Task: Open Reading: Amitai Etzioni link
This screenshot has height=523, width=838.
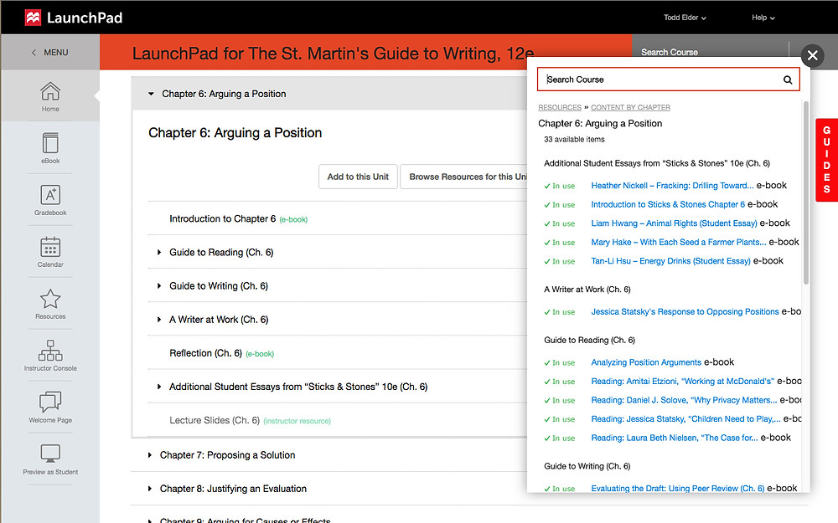Action: (682, 382)
